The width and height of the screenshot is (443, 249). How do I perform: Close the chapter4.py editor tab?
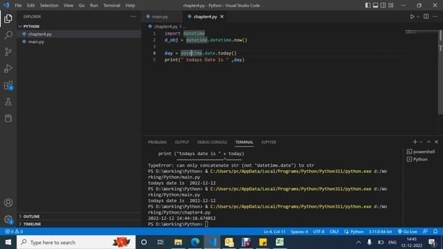(x=222, y=17)
